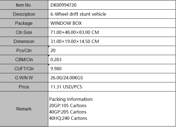Select the 6-Wheel drift stunt vehicle cell
Viewport: 177px width, 127px height.
coord(112,14)
